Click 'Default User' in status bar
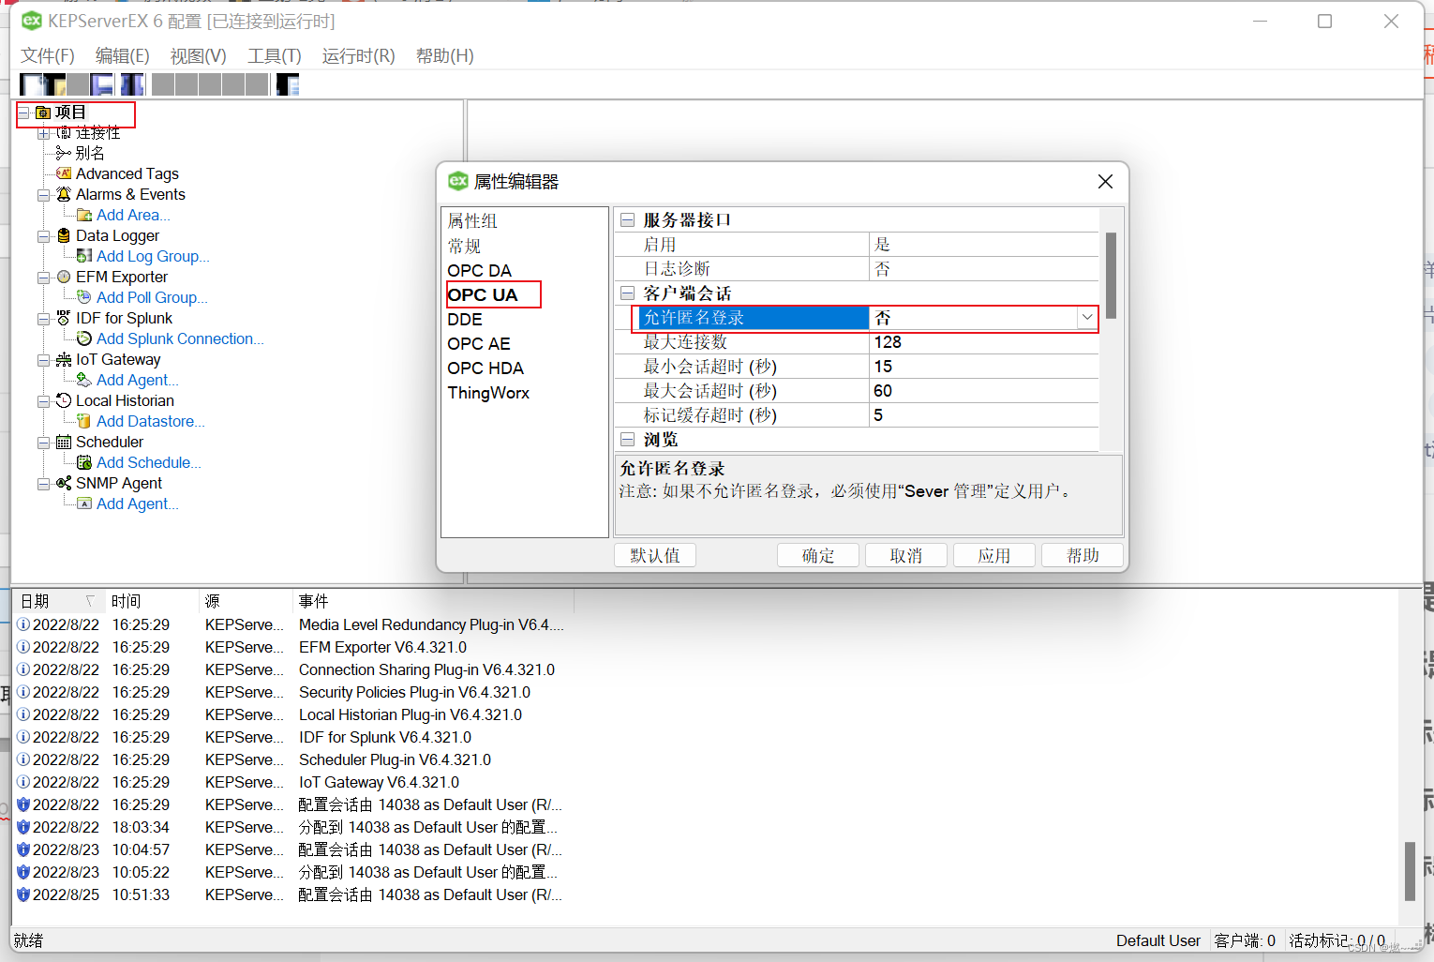 1158,940
